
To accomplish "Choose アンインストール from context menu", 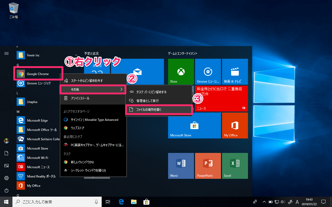I will pos(93,98).
